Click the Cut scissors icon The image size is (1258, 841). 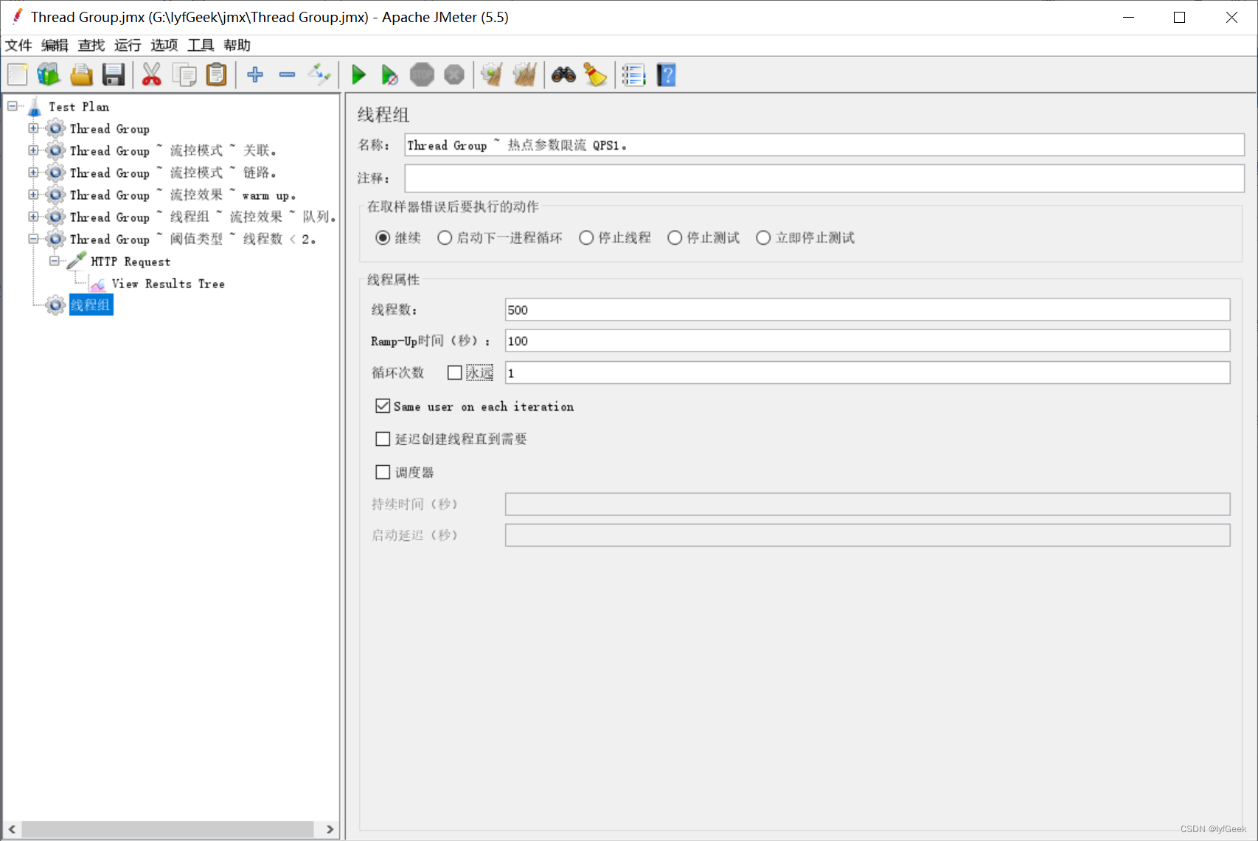point(151,74)
